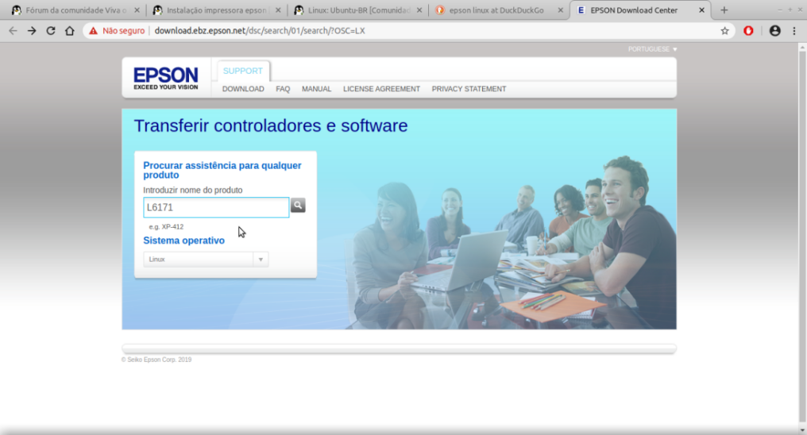Click the Não seguro label
Viewport: 807px width, 435px height.
[x=124, y=31]
